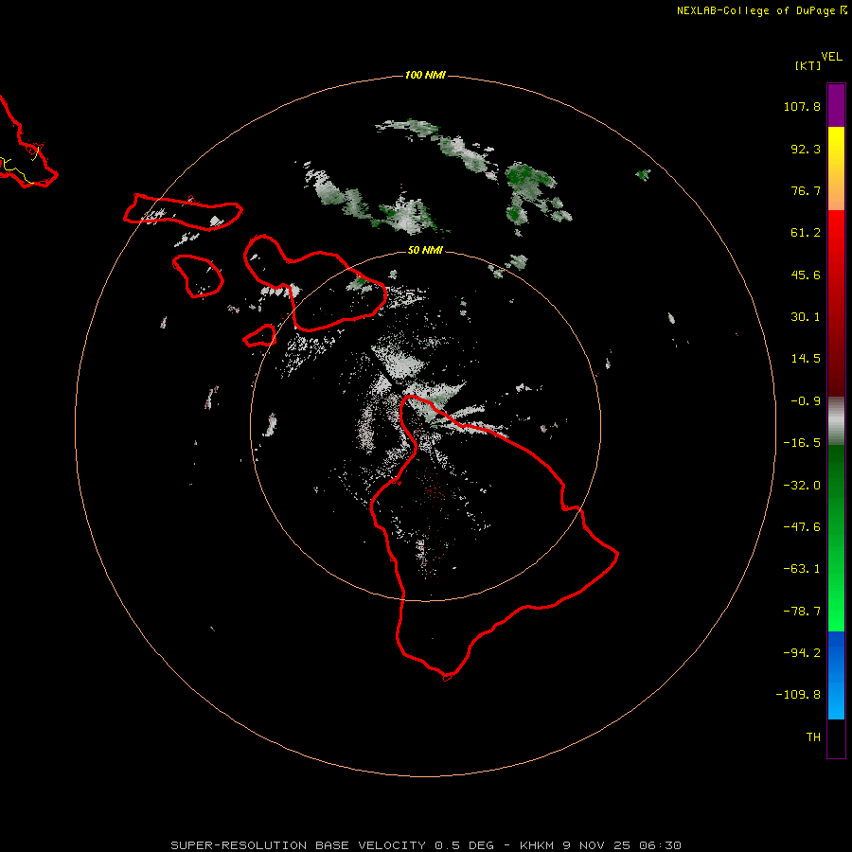Click the VEL legend title

[x=831, y=57]
